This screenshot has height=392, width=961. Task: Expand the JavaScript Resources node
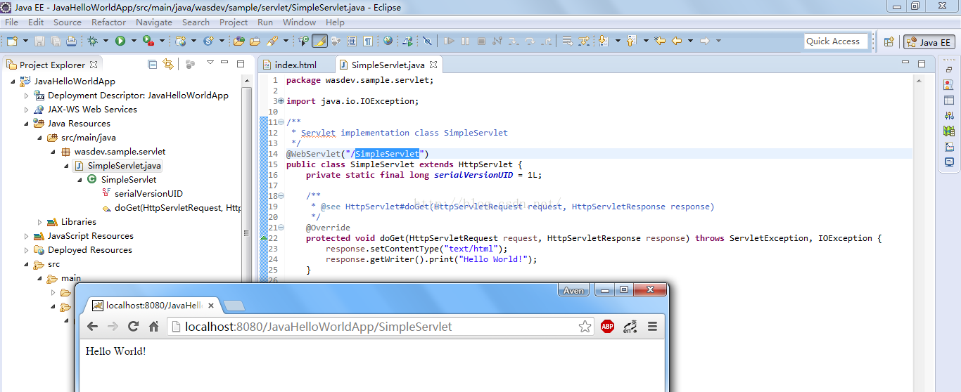[27, 235]
